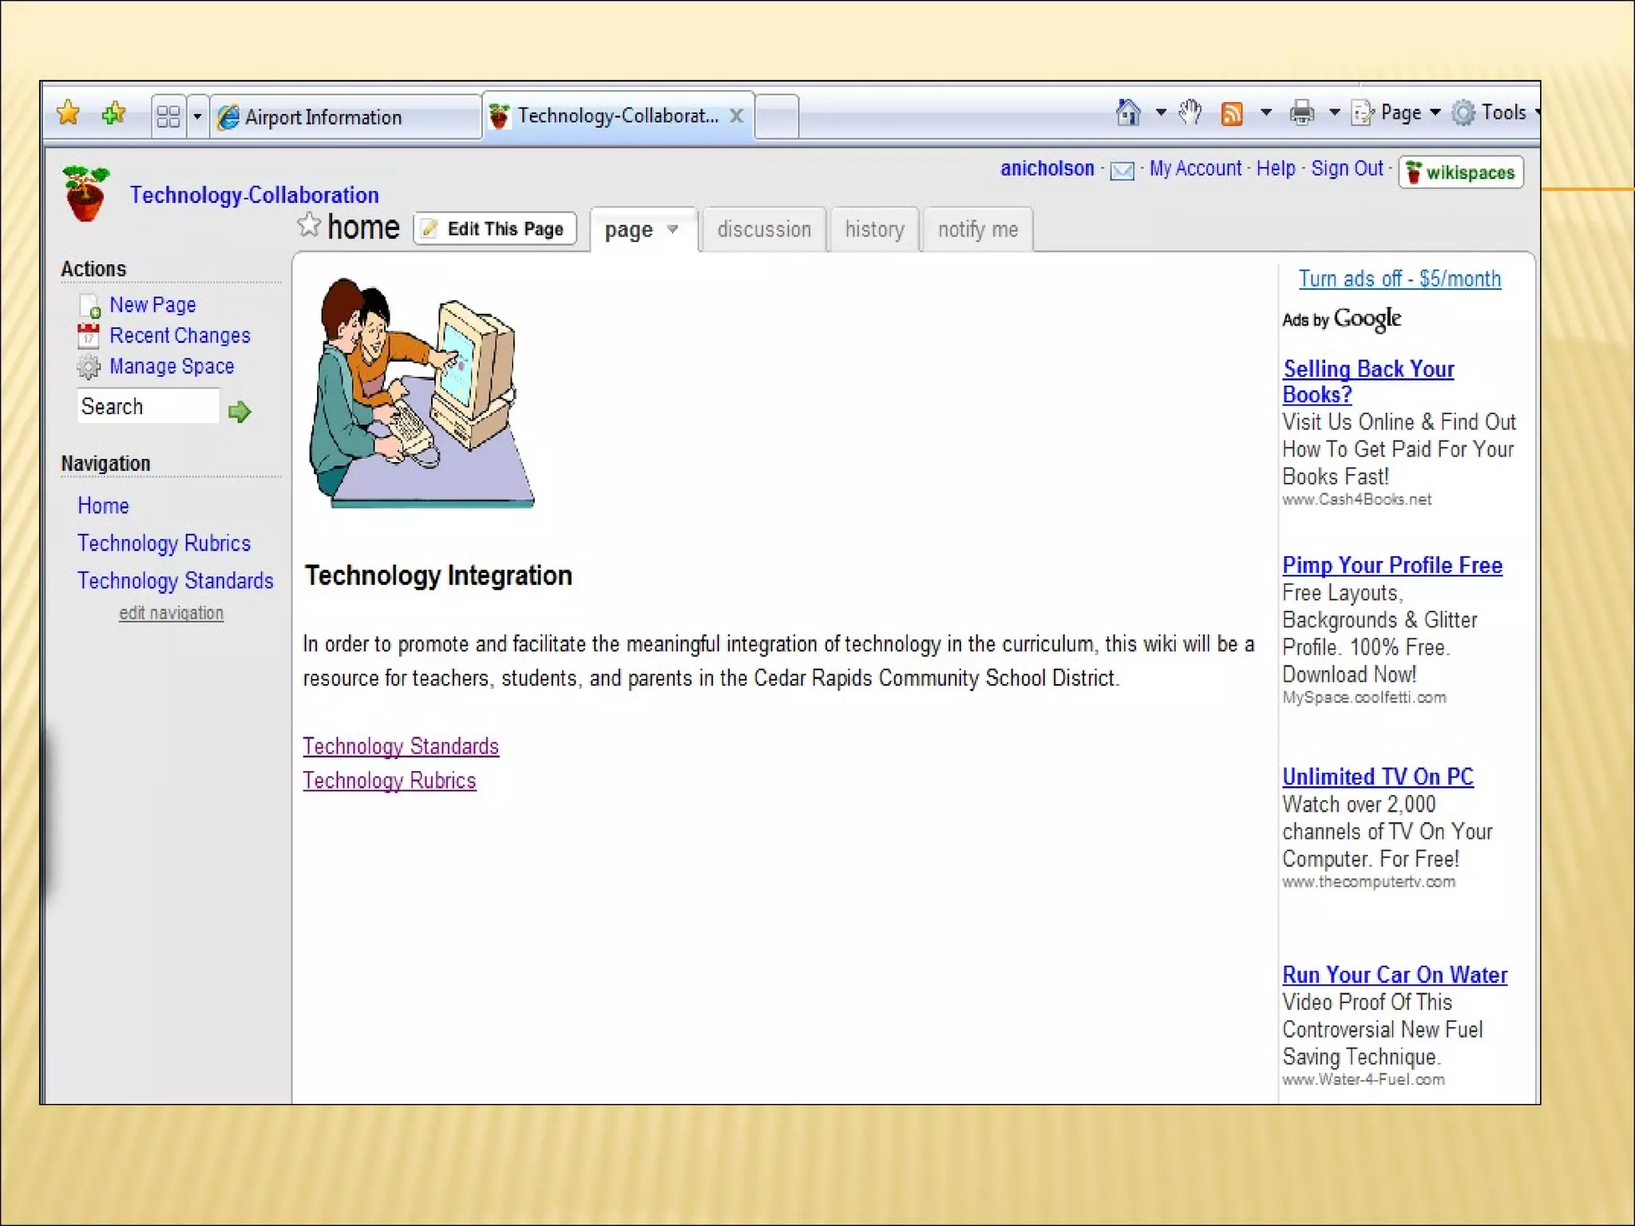Click the Add to Favorites icon
Screen dimensions: 1635x1226
coord(114,113)
